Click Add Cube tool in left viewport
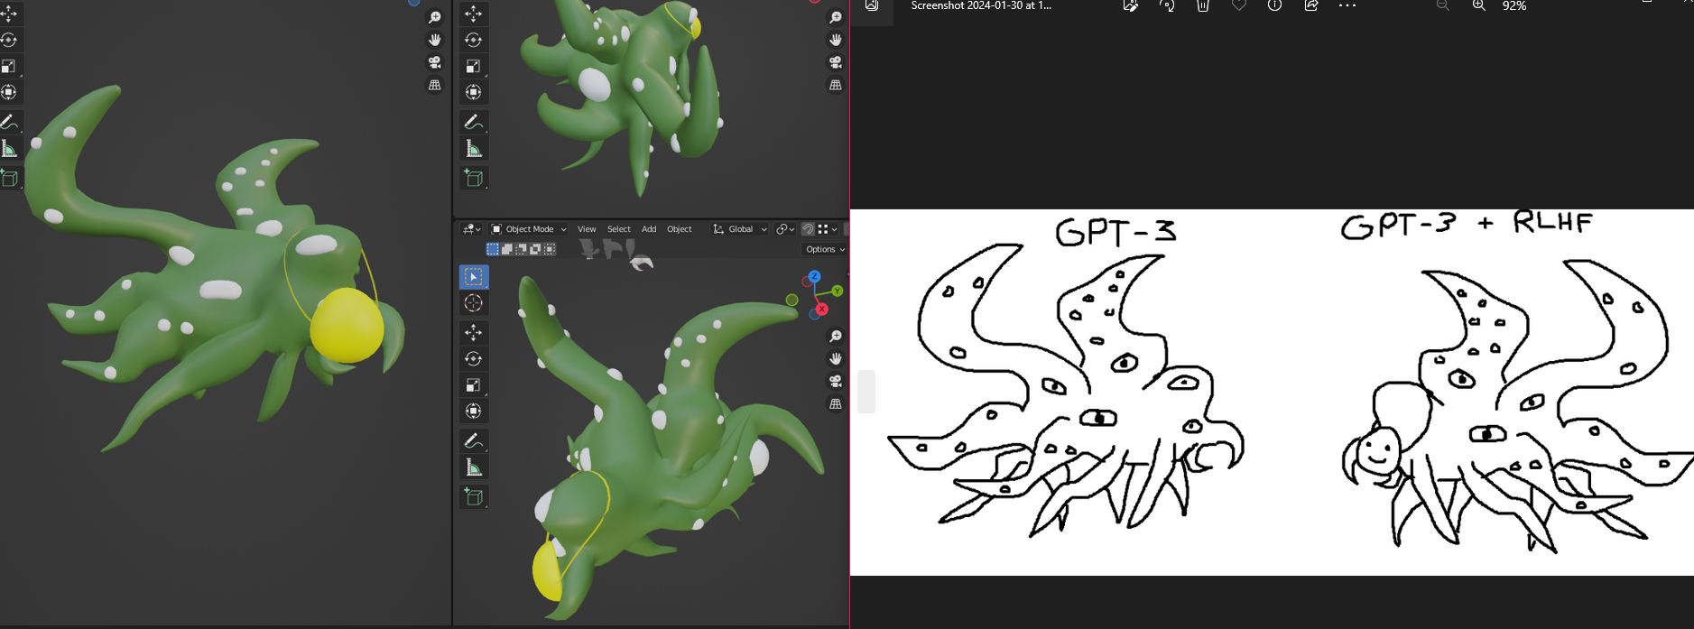This screenshot has width=1694, height=629. pos(9,178)
